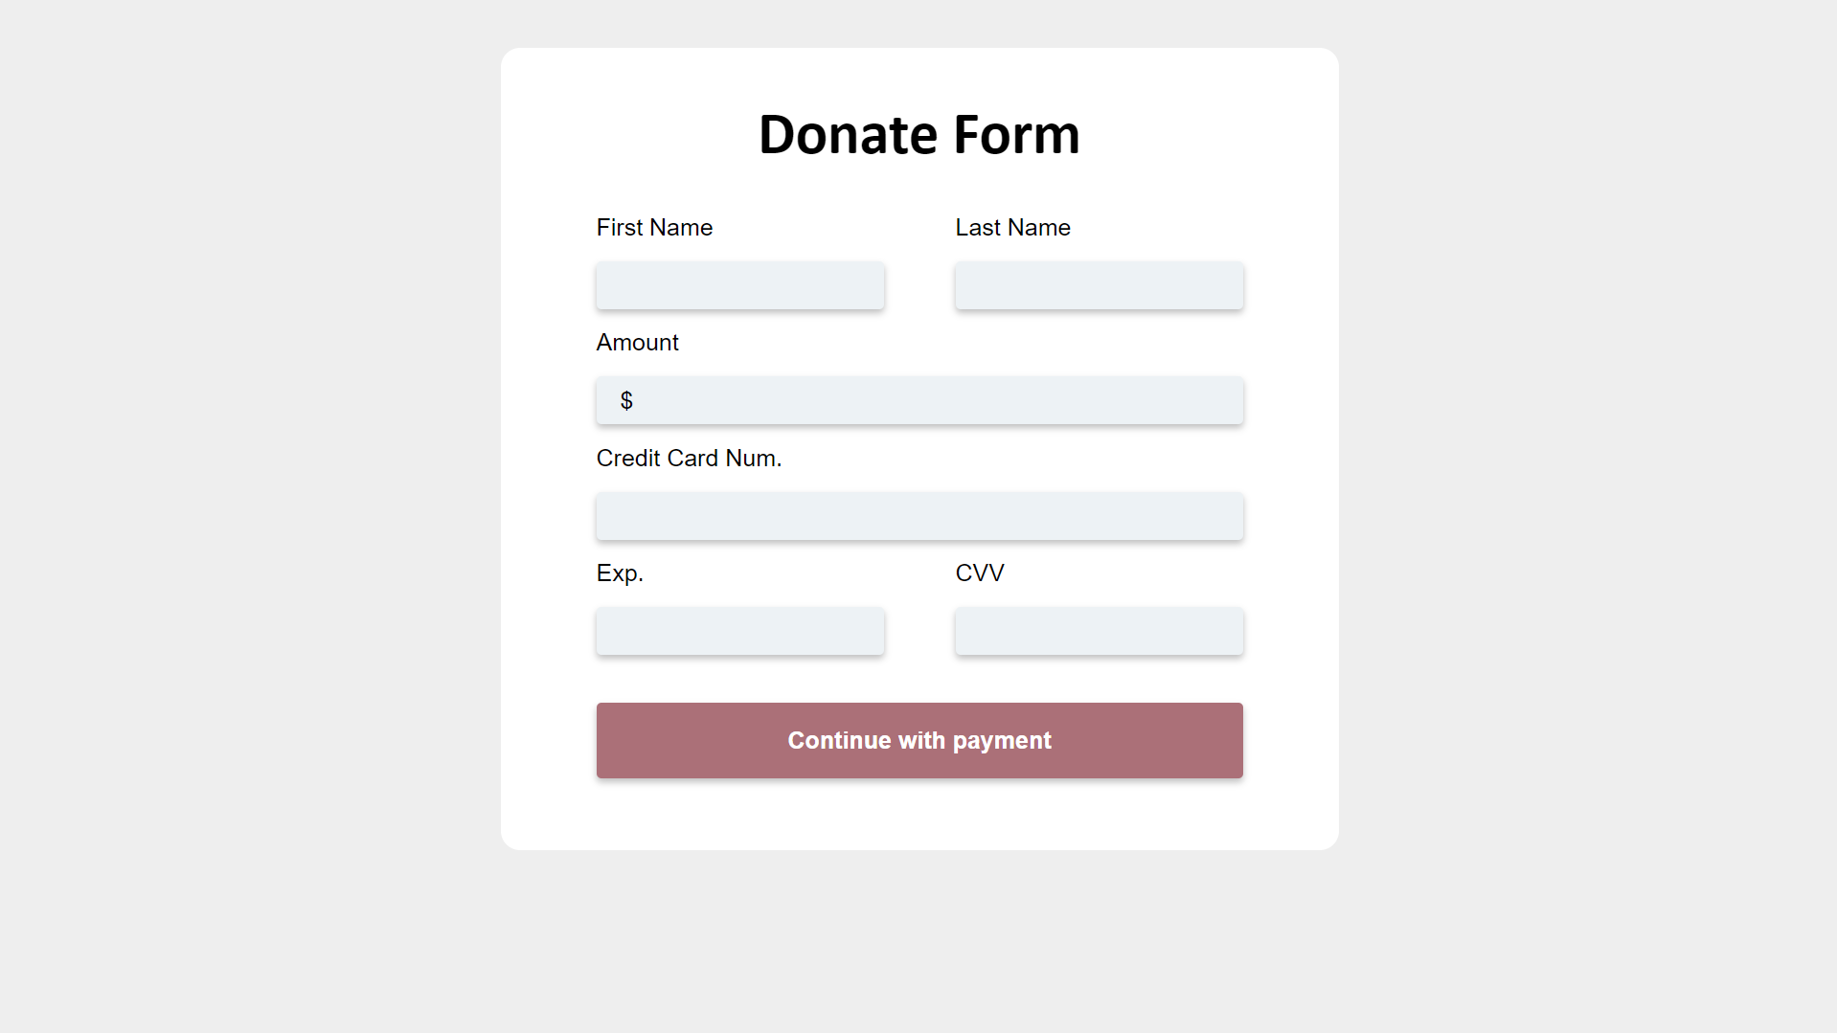Focus the card security code entry box

1098,631
